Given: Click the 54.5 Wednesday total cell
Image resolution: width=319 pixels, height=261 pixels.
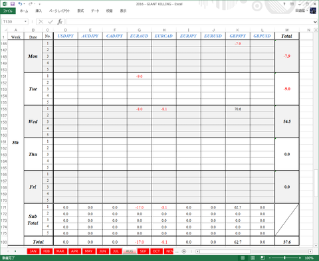Looking at the screenshot, I should (x=286, y=122).
